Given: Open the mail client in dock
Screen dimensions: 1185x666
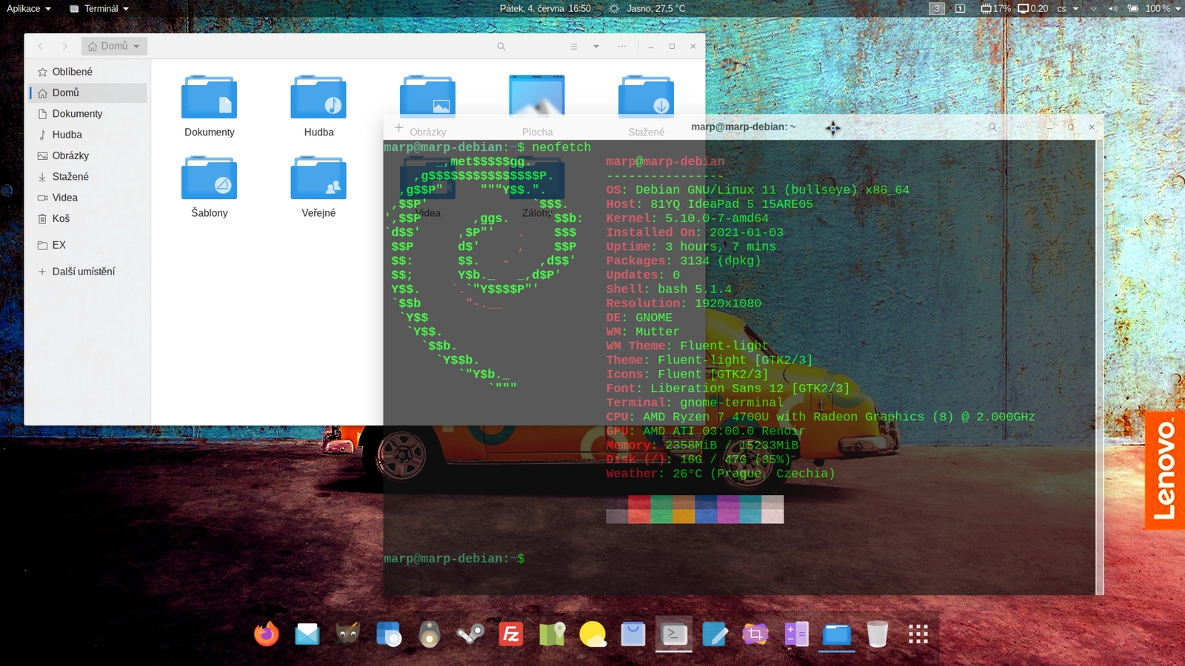Looking at the screenshot, I should (x=307, y=634).
